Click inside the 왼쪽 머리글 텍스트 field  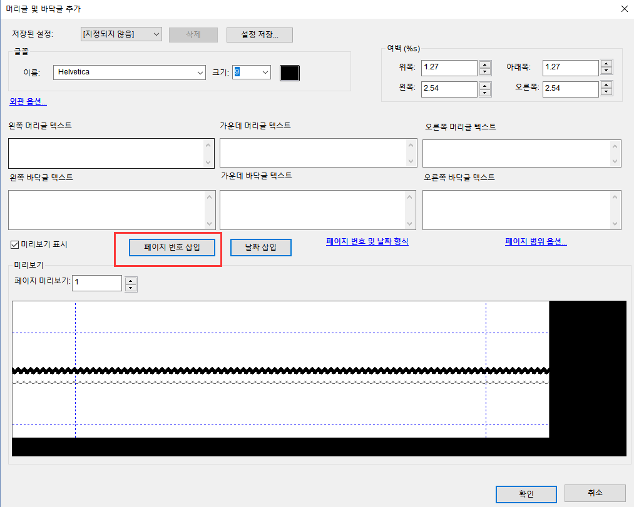106,153
